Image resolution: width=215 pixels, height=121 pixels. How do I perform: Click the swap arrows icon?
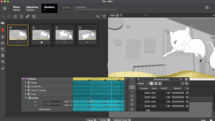98,17
